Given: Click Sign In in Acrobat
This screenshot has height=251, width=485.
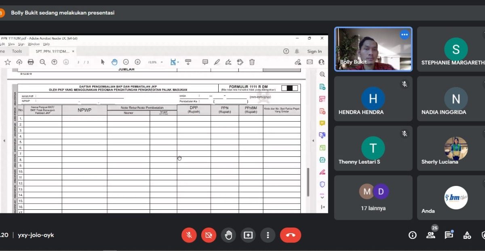Looking at the screenshot, I should pos(314,51).
